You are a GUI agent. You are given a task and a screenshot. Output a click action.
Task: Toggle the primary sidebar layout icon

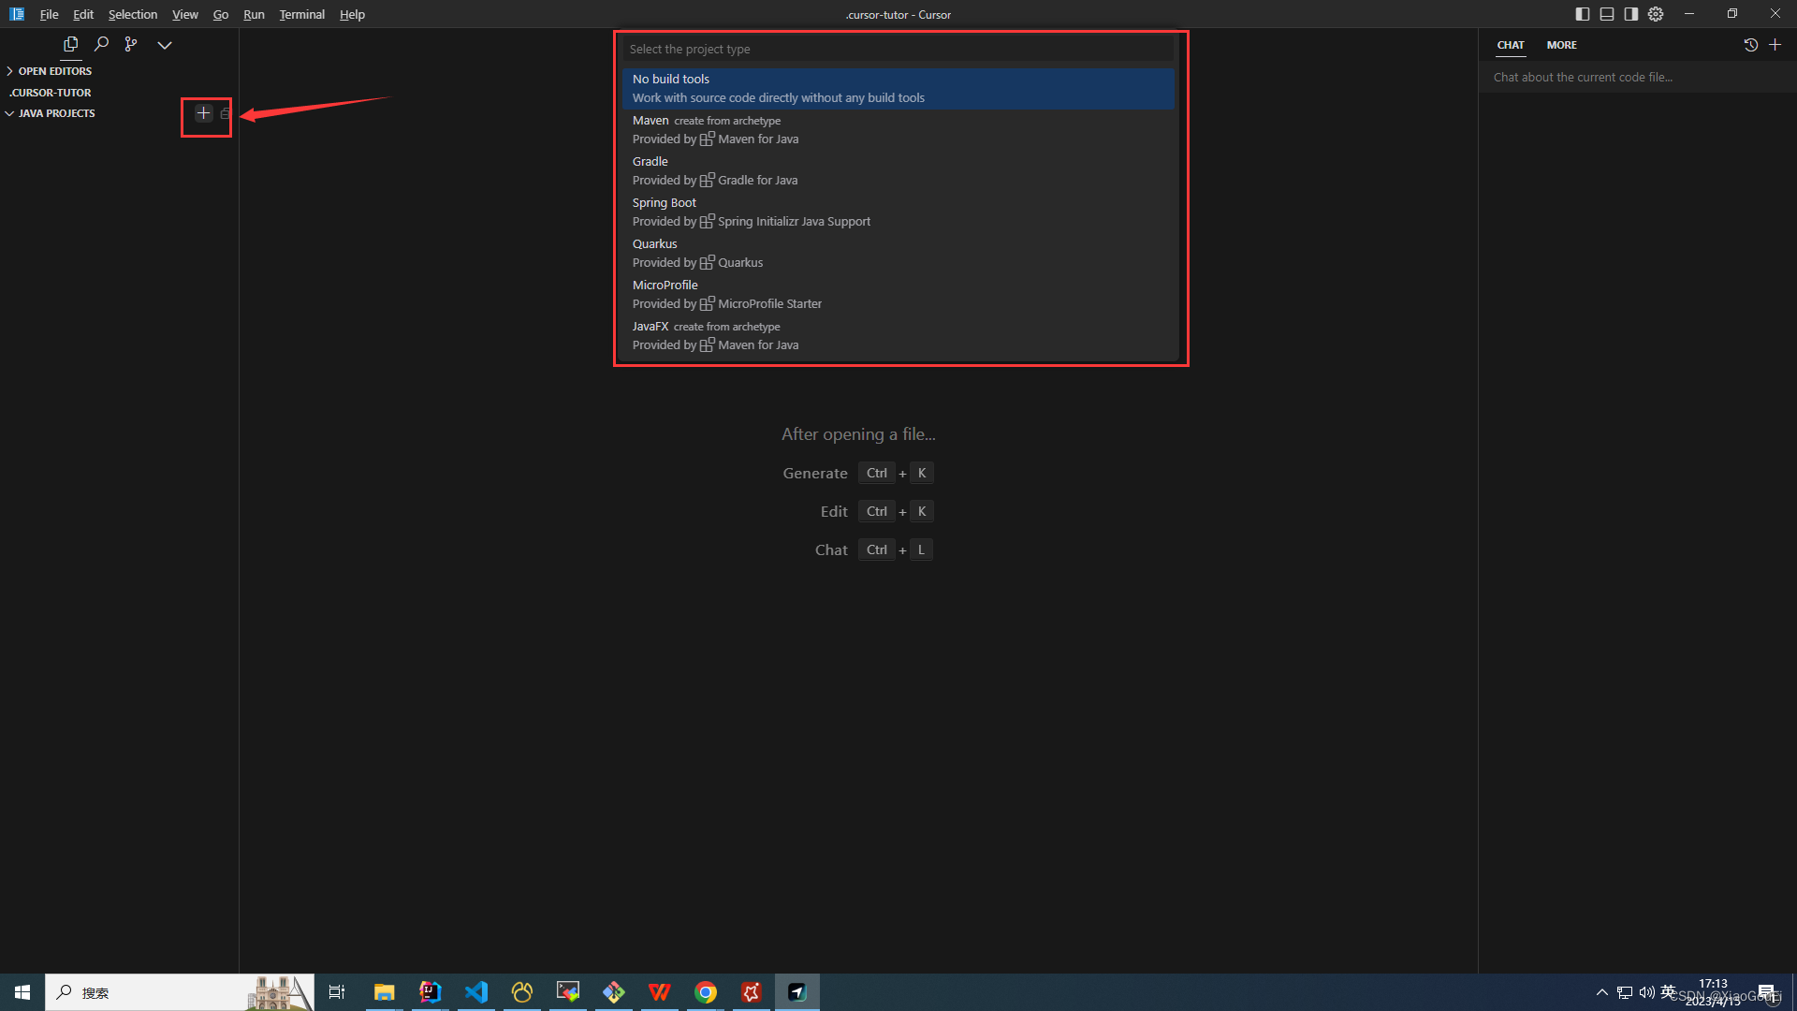(x=1583, y=14)
